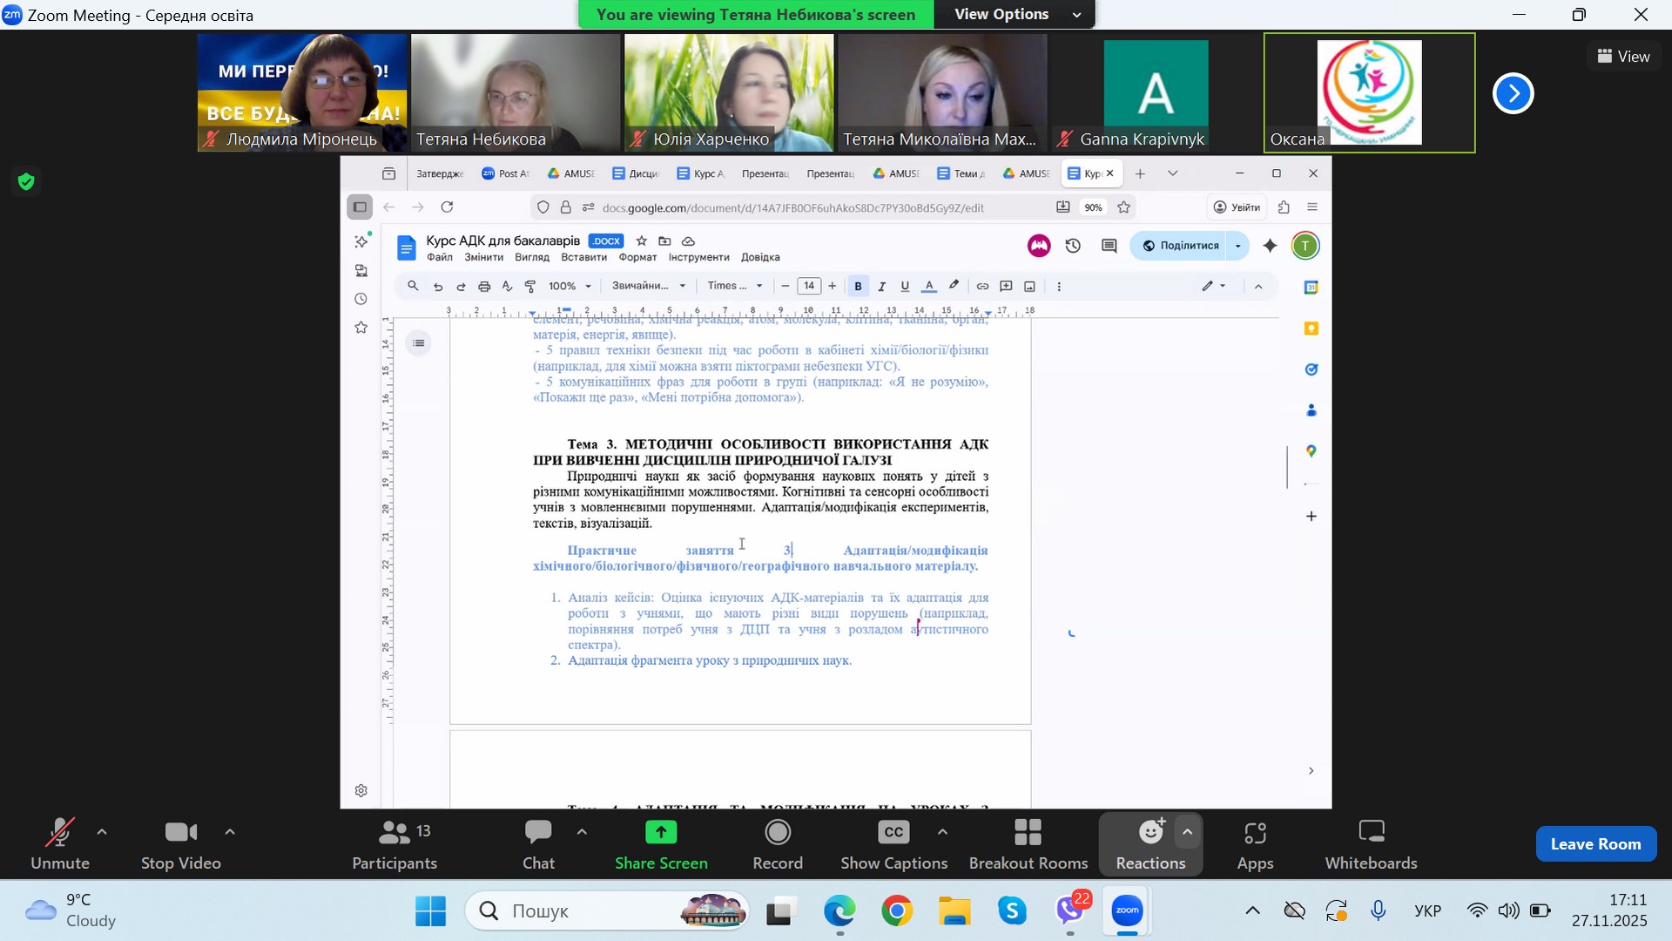Open Whiteboards
The image size is (1672, 941).
click(x=1370, y=844)
